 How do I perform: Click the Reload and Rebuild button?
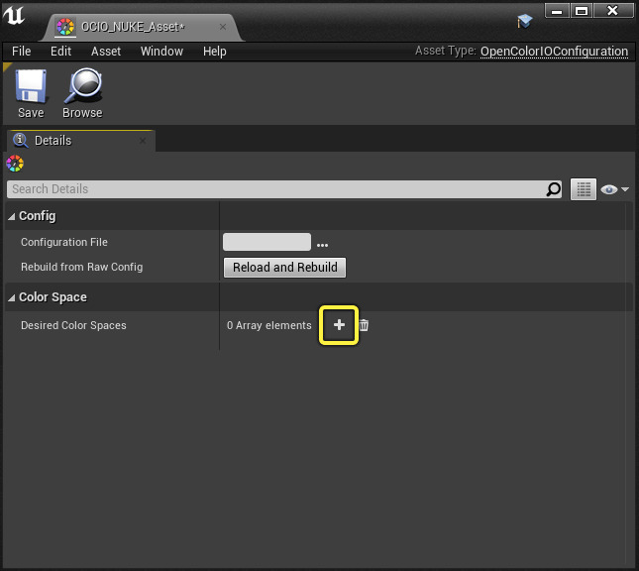click(285, 267)
